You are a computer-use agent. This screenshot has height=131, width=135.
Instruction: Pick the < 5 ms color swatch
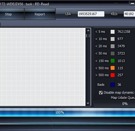pyautogui.click(x=112, y=32)
